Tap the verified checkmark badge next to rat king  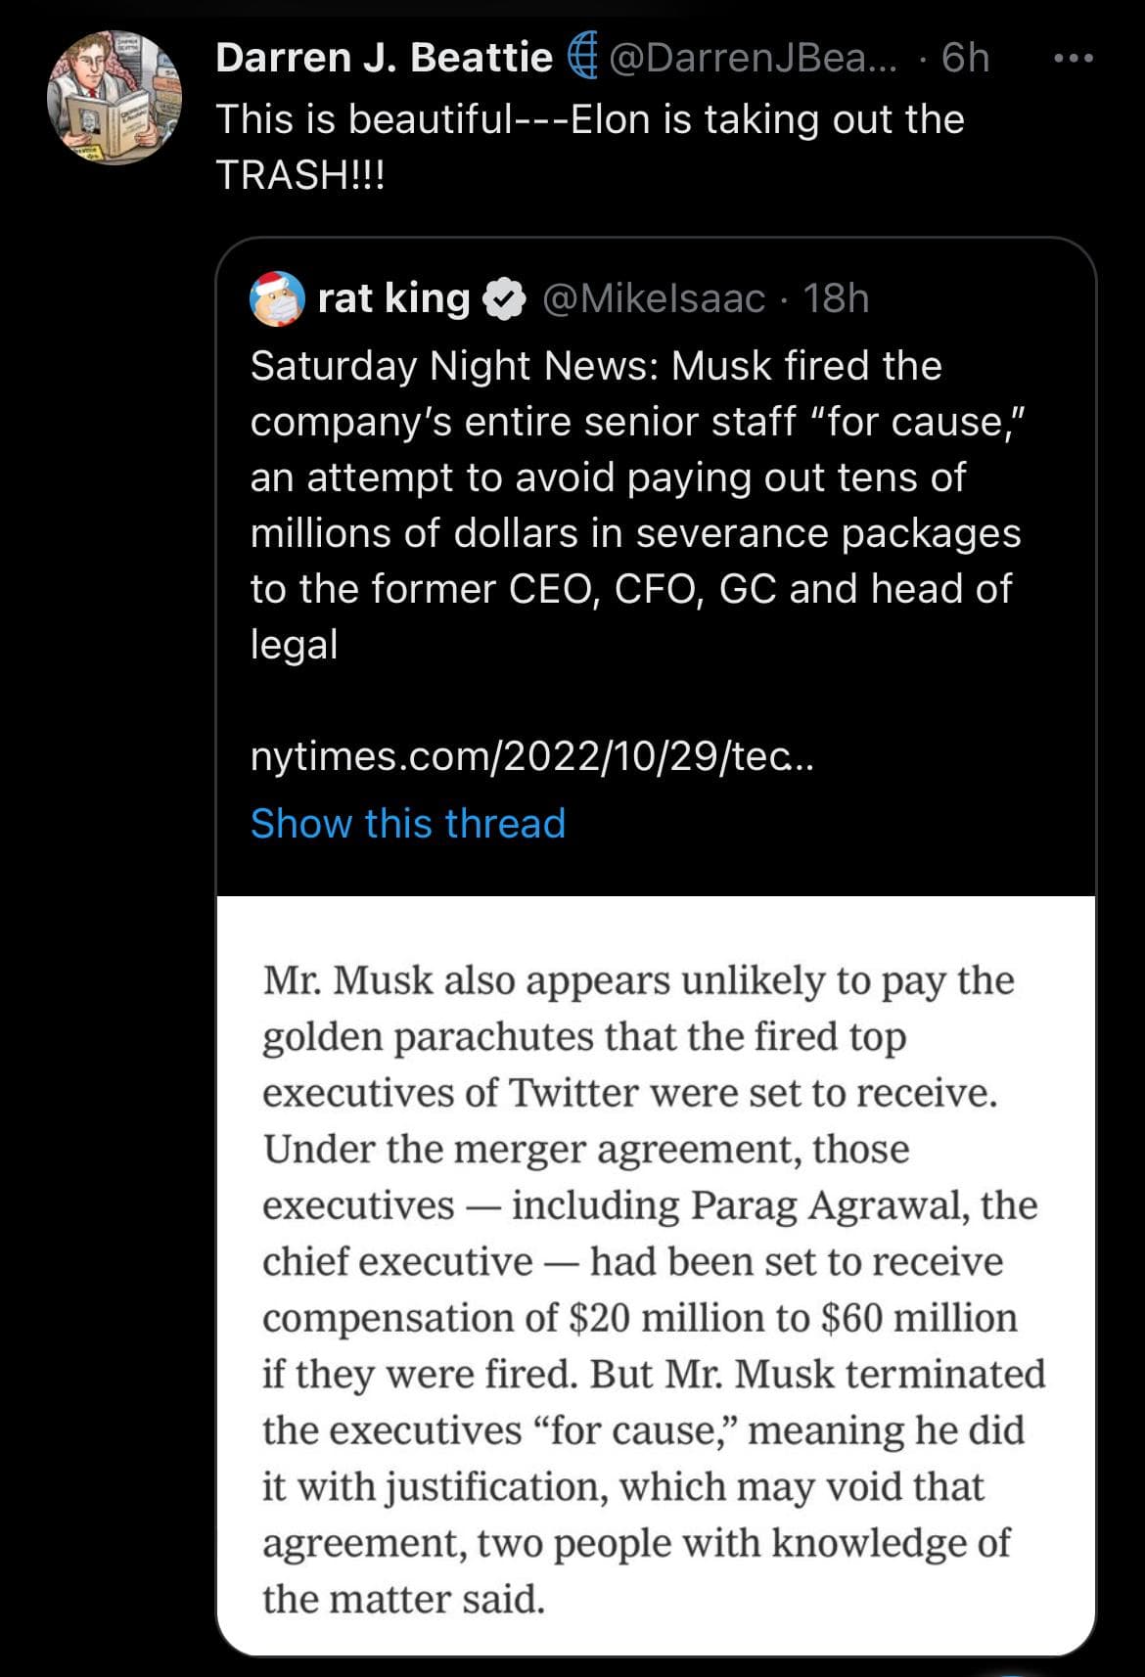coord(506,299)
